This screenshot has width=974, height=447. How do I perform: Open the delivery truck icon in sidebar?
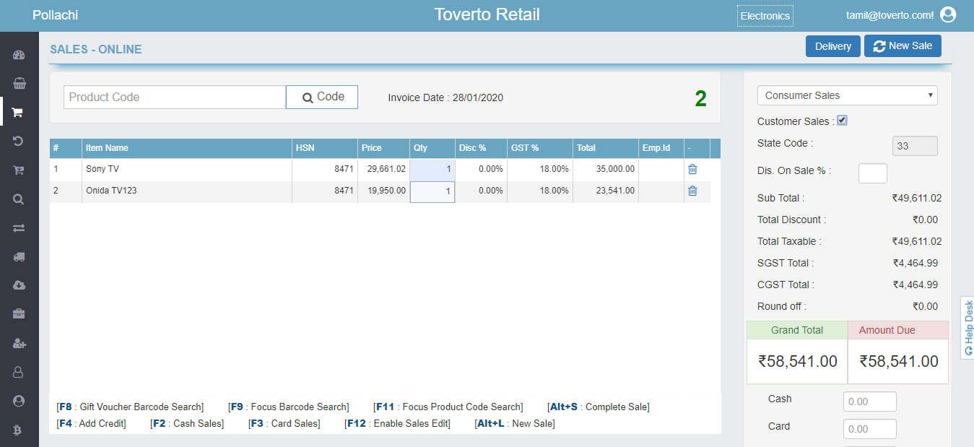point(19,257)
